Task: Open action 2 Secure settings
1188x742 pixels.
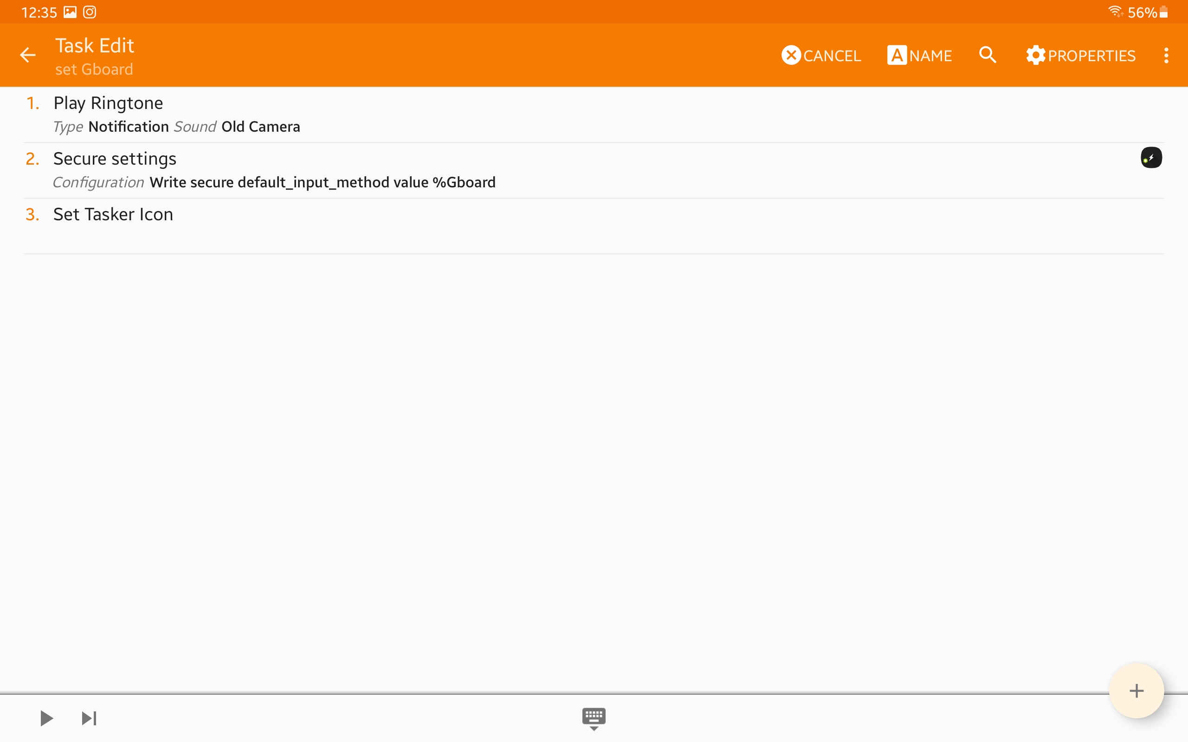Action: click(114, 159)
